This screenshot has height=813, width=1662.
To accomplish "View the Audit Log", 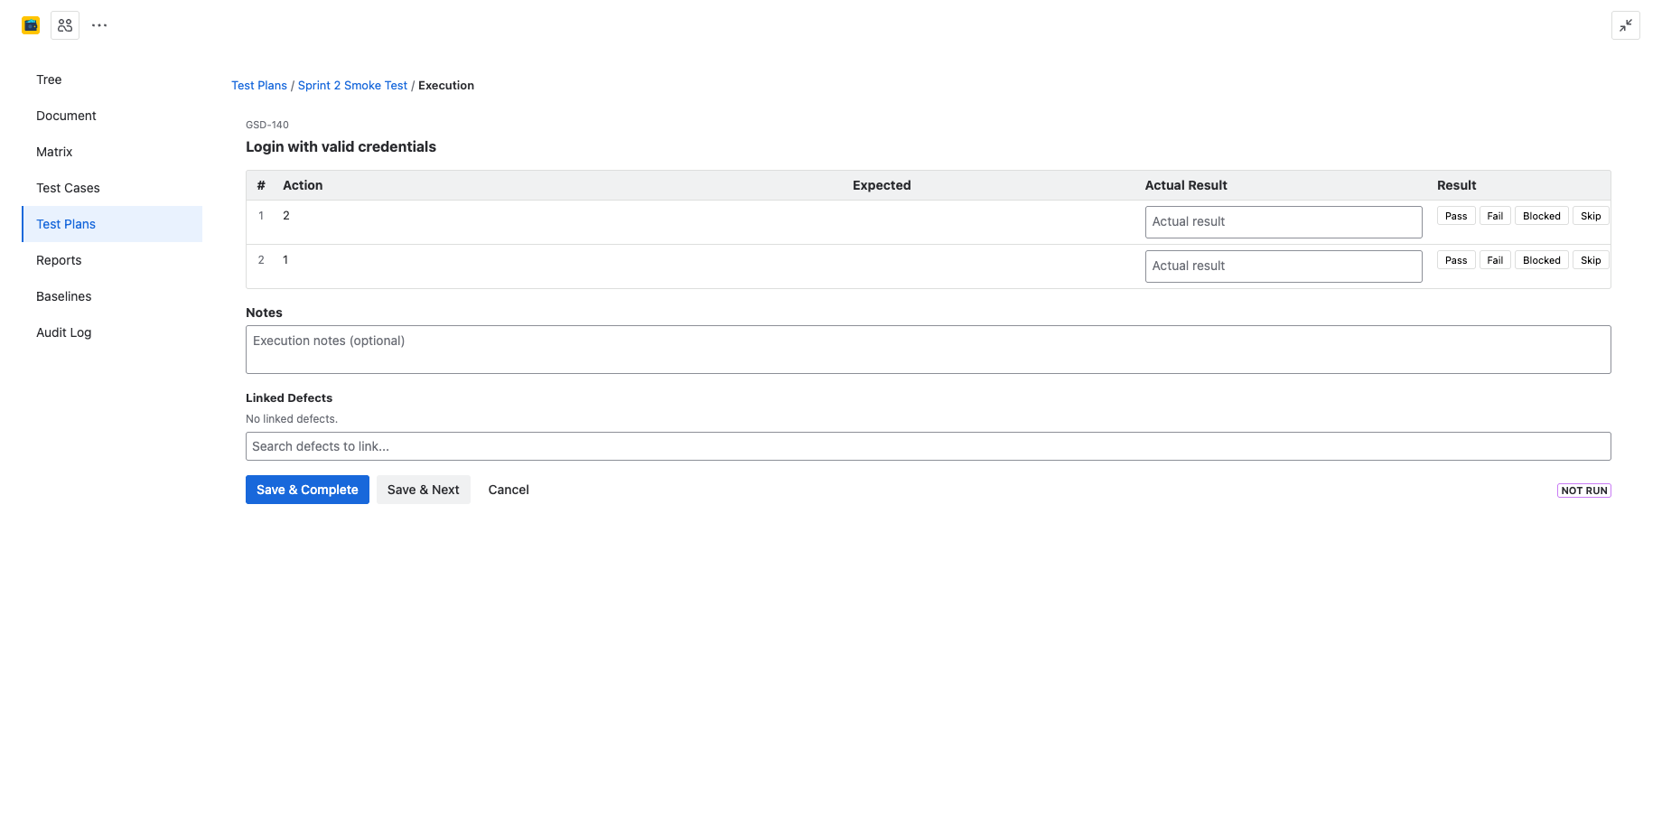I will (63, 332).
